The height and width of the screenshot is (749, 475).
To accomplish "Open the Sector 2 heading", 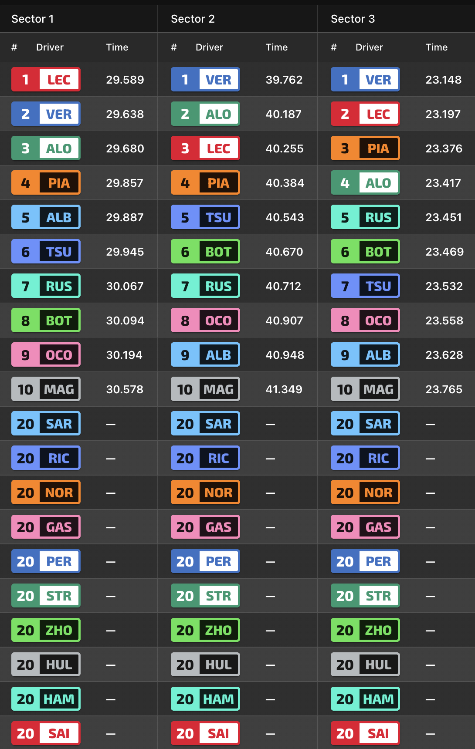I will [193, 19].
